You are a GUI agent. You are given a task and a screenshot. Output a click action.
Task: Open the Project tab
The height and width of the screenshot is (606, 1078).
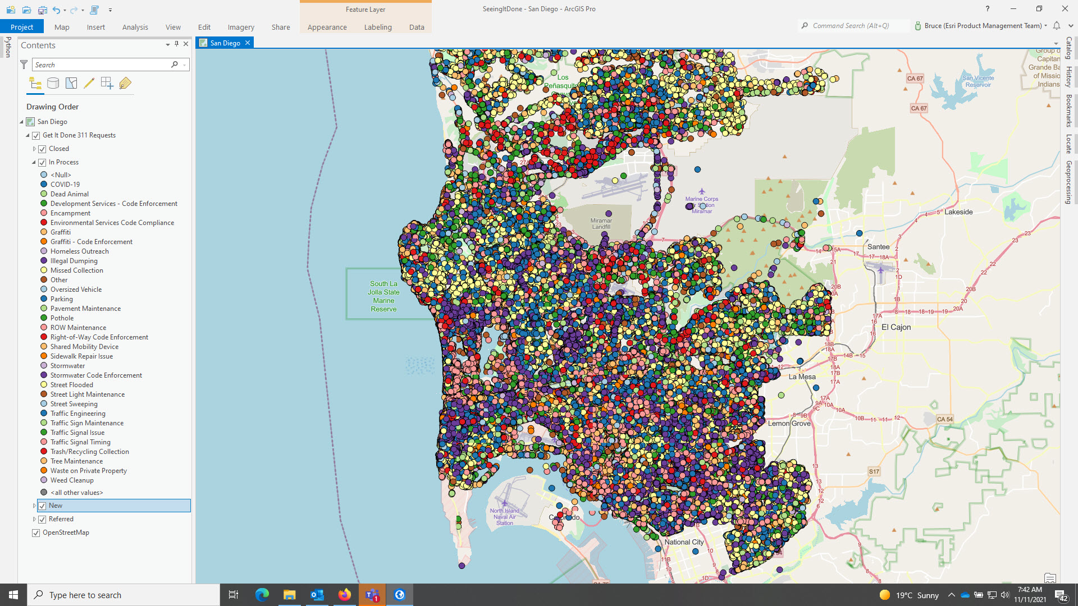pyautogui.click(x=22, y=27)
